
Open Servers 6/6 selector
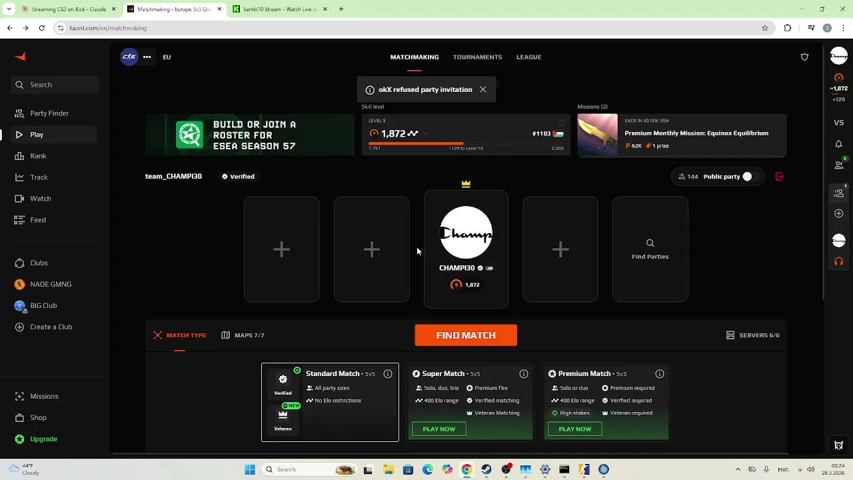(752, 335)
